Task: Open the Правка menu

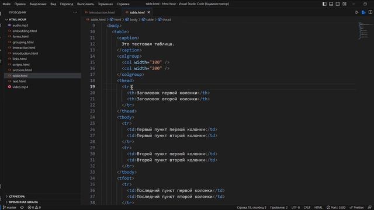Action: pos(20,4)
